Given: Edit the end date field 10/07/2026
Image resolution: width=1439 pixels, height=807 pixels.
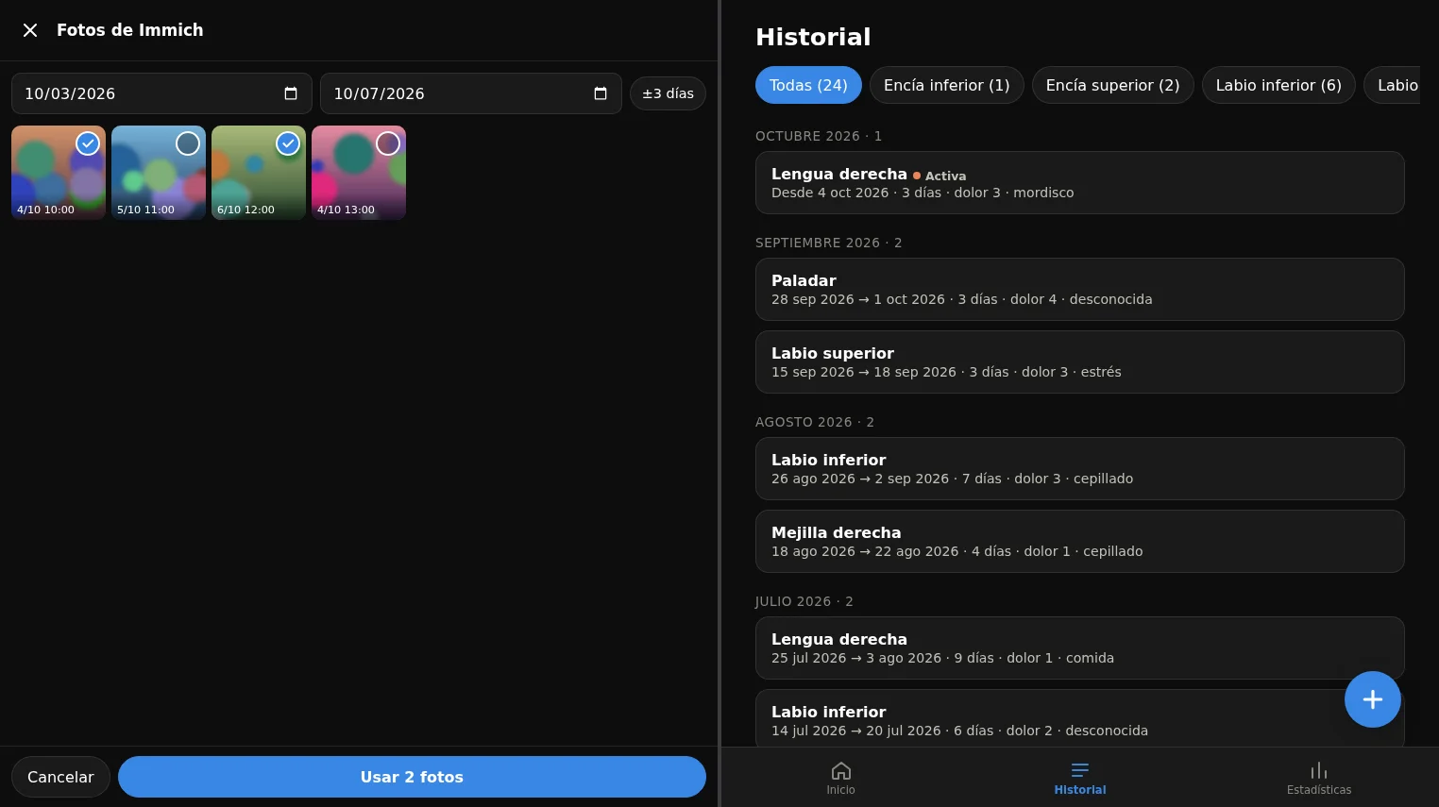Looking at the screenshot, I should pyautogui.click(x=471, y=93).
